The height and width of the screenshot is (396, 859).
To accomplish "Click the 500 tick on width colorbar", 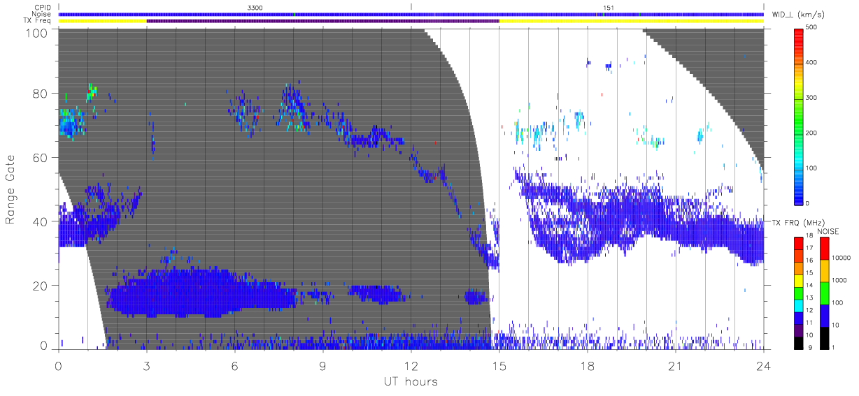I will click(x=812, y=27).
